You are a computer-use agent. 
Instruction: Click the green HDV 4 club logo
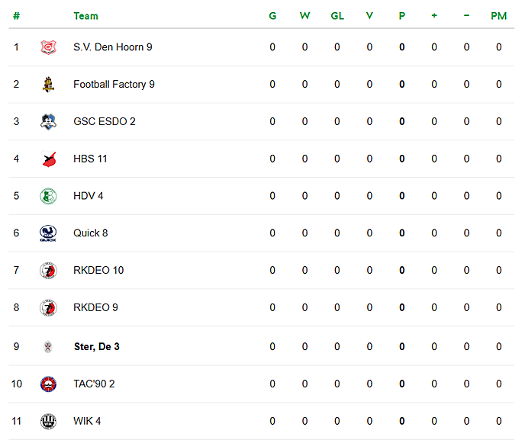[48, 196]
